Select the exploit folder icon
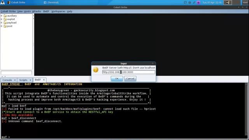Viewport: 249px width, 140px height. click(5, 19)
